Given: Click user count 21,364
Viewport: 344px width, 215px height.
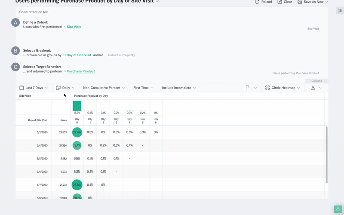Looking at the screenshot, I should coord(63,145).
